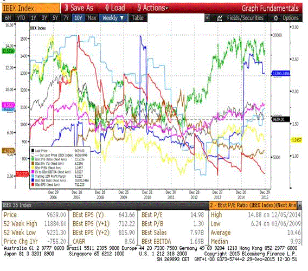Click the brown BEst Div Yld legend swatch

[x=33, y=163]
